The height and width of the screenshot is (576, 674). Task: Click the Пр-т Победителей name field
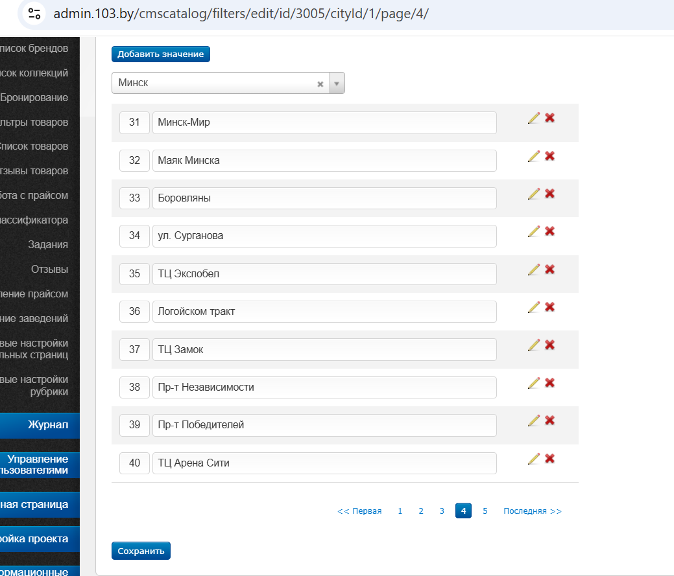[x=324, y=425]
